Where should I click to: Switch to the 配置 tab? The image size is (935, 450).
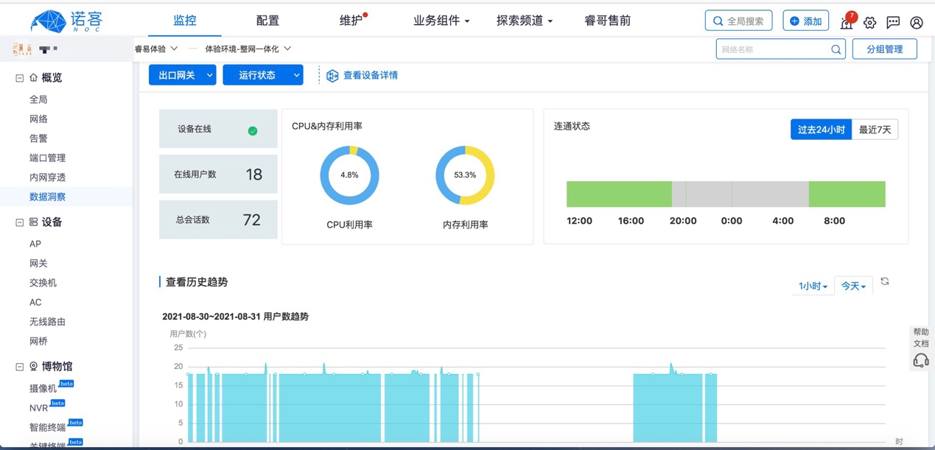[x=267, y=21]
